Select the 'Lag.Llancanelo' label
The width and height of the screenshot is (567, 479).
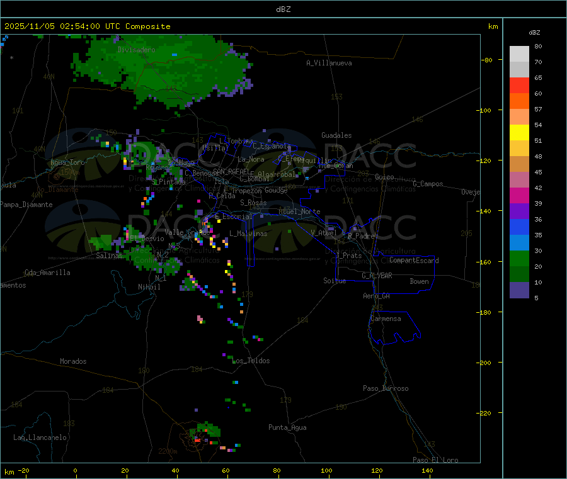click(x=40, y=437)
